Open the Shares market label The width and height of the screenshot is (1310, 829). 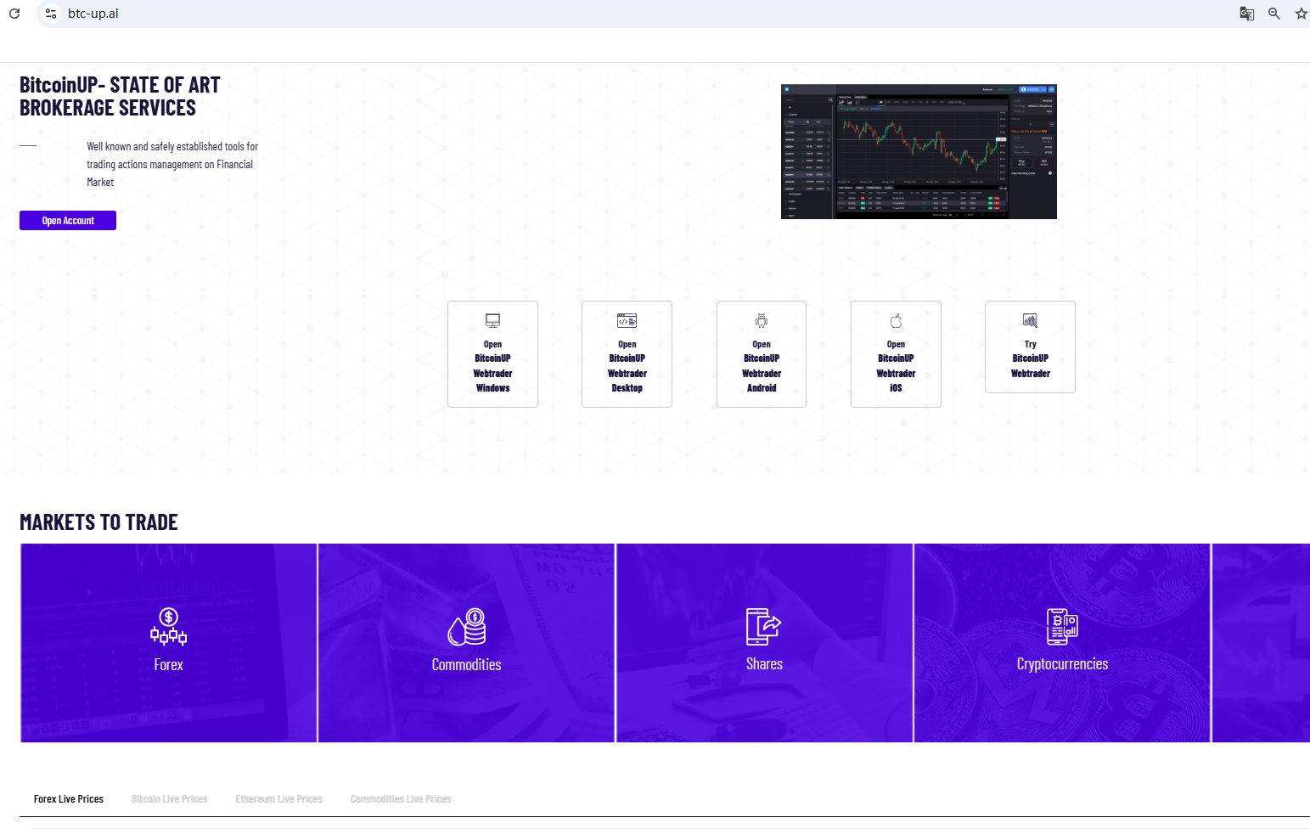click(764, 664)
